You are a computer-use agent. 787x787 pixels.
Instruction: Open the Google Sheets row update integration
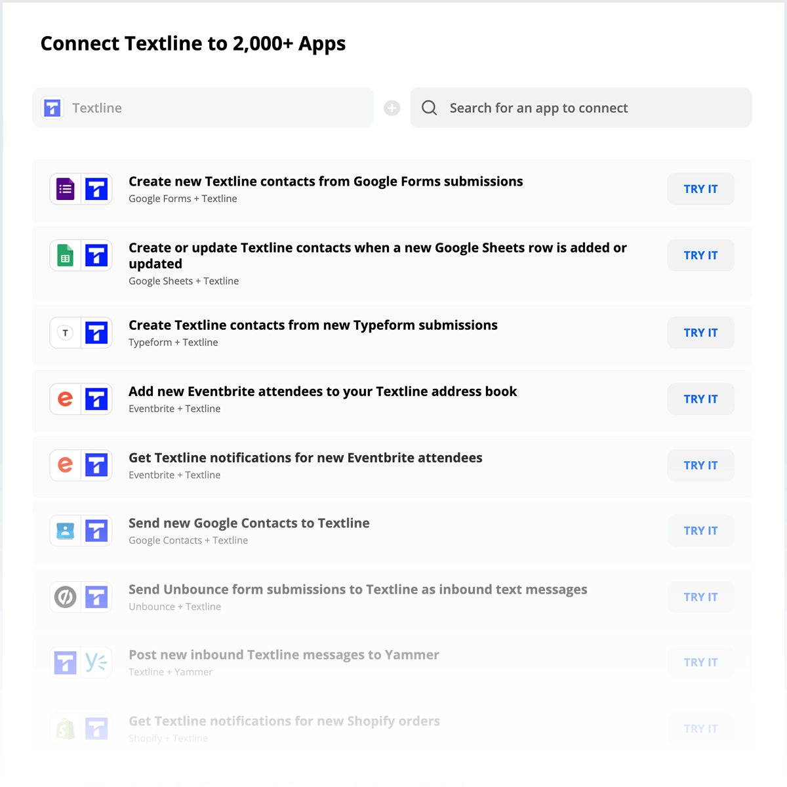378,256
